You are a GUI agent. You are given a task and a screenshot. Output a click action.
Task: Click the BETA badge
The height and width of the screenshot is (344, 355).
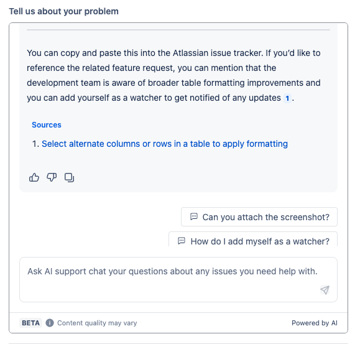(x=30, y=323)
